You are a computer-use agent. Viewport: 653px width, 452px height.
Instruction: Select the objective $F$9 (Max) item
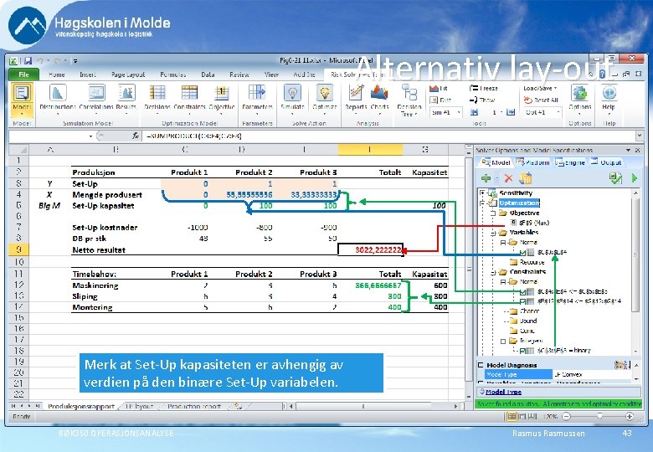click(529, 223)
